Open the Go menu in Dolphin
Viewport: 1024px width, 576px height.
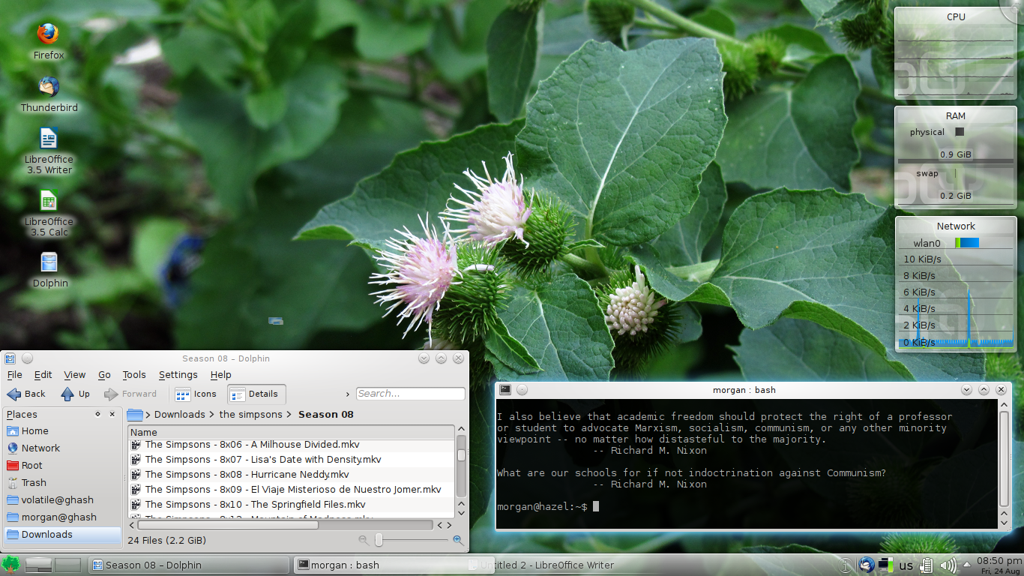[104, 374]
